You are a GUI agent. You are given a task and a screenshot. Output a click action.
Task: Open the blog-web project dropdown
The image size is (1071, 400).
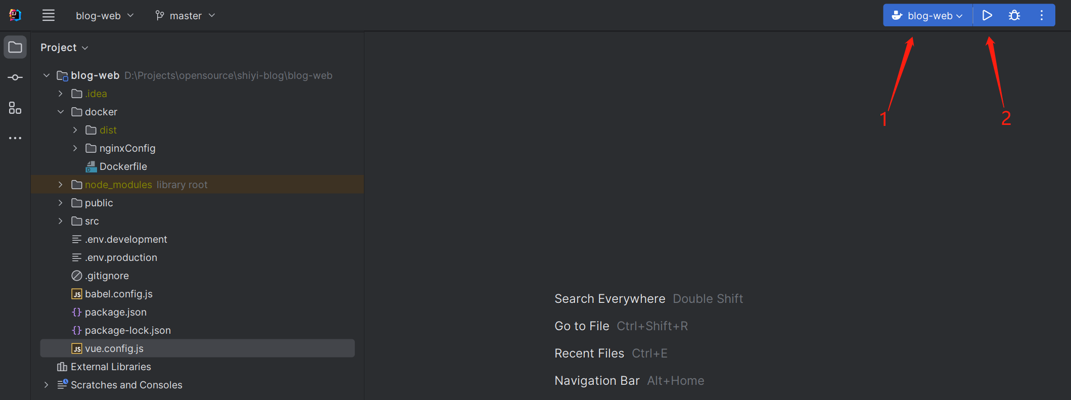pos(105,16)
